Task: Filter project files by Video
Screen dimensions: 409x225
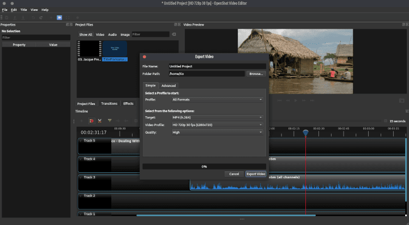Action: pyautogui.click(x=100, y=35)
